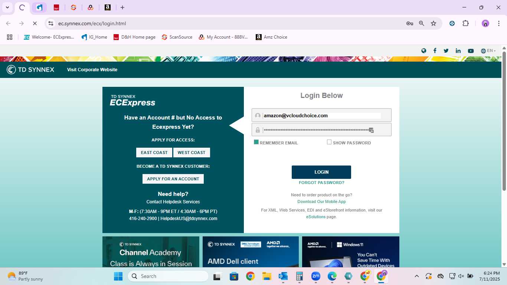This screenshot has height=285, width=507.
Task: Open TD SYNNEX Twitter page
Action: tap(446, 51)
